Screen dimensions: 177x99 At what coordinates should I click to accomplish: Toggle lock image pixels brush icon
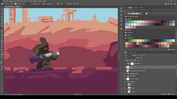[129, 61]
